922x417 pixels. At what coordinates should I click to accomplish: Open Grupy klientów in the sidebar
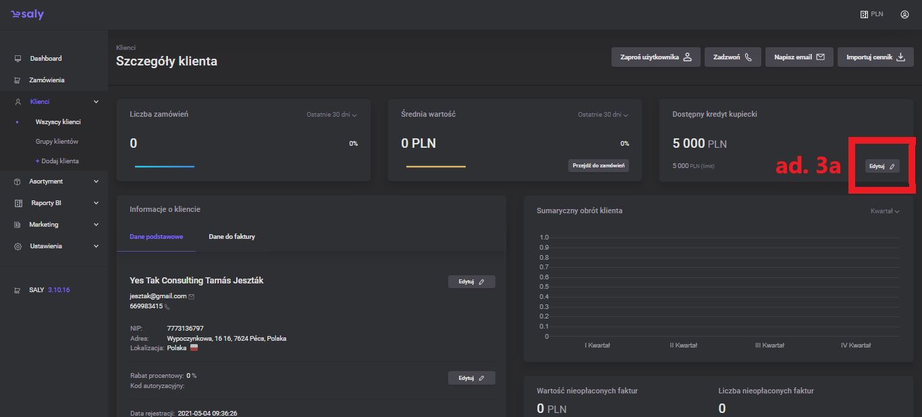pyautogui.click(x=57, y=142)
